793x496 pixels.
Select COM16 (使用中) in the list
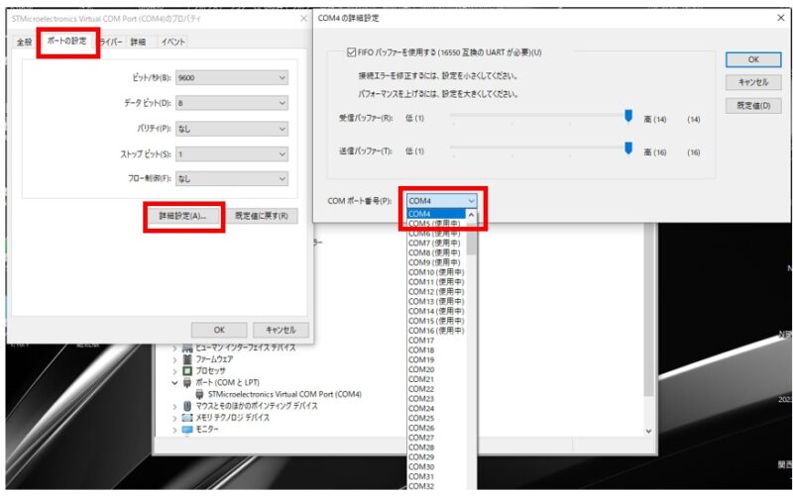pyautogui.click(x=436, y=331)
